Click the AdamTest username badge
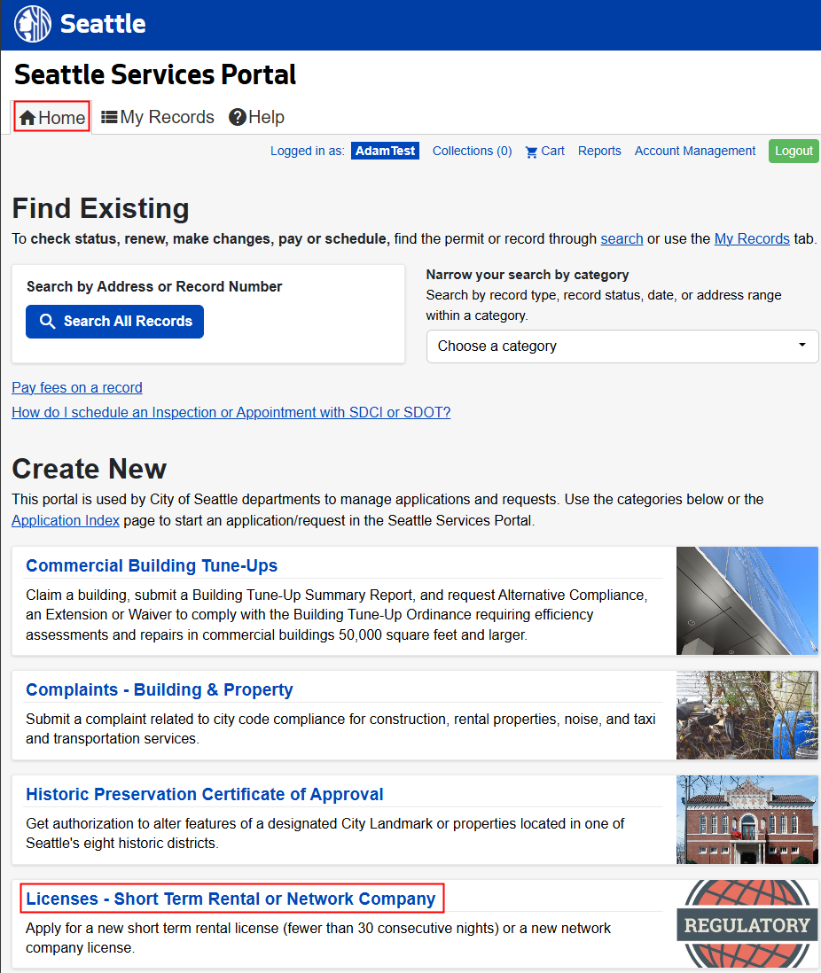The width and height of the screenshot is (821, 973). 385,151
